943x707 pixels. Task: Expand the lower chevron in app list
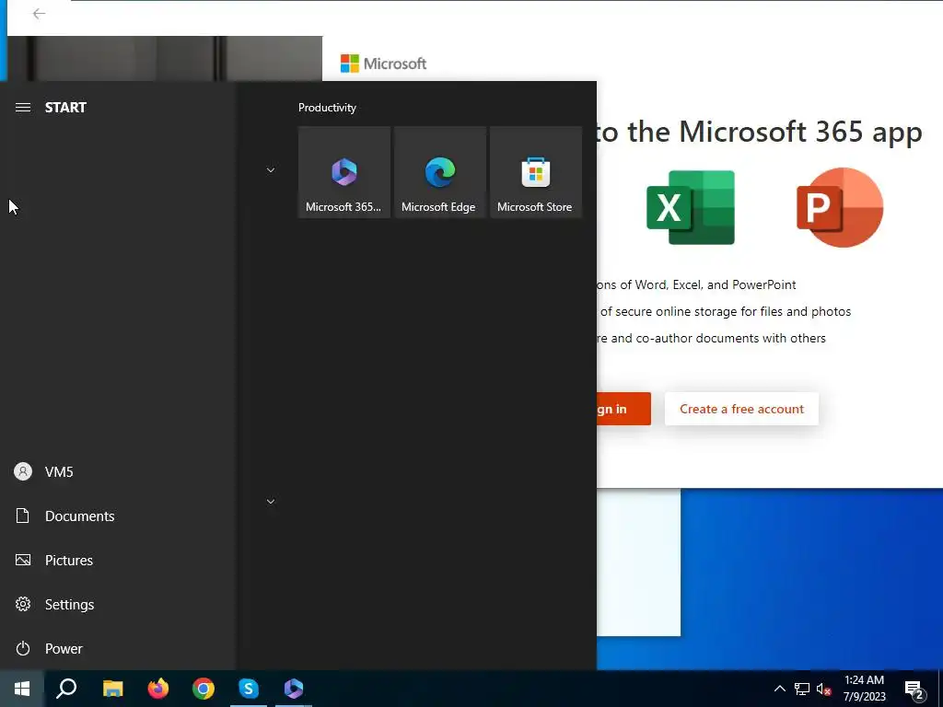[271, 502]
